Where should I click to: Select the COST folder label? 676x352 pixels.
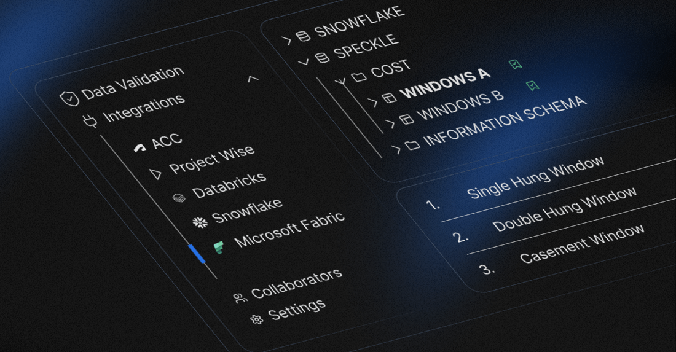point(391,68)
